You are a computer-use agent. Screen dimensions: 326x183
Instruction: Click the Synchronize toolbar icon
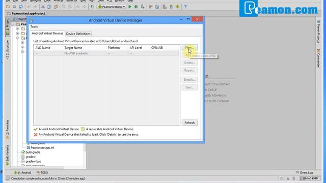[21, 7]
